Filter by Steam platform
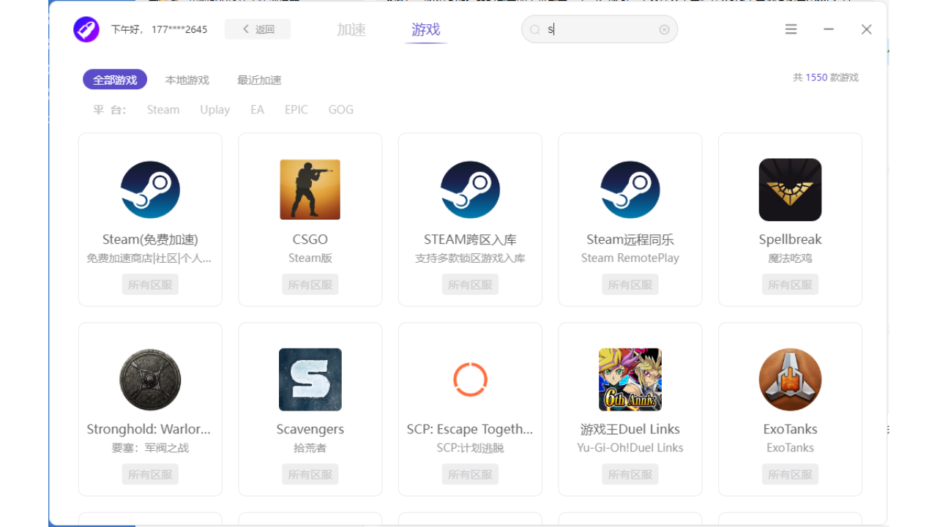The width and height of the screenshot is (937, 527). (x=163, y=110)
